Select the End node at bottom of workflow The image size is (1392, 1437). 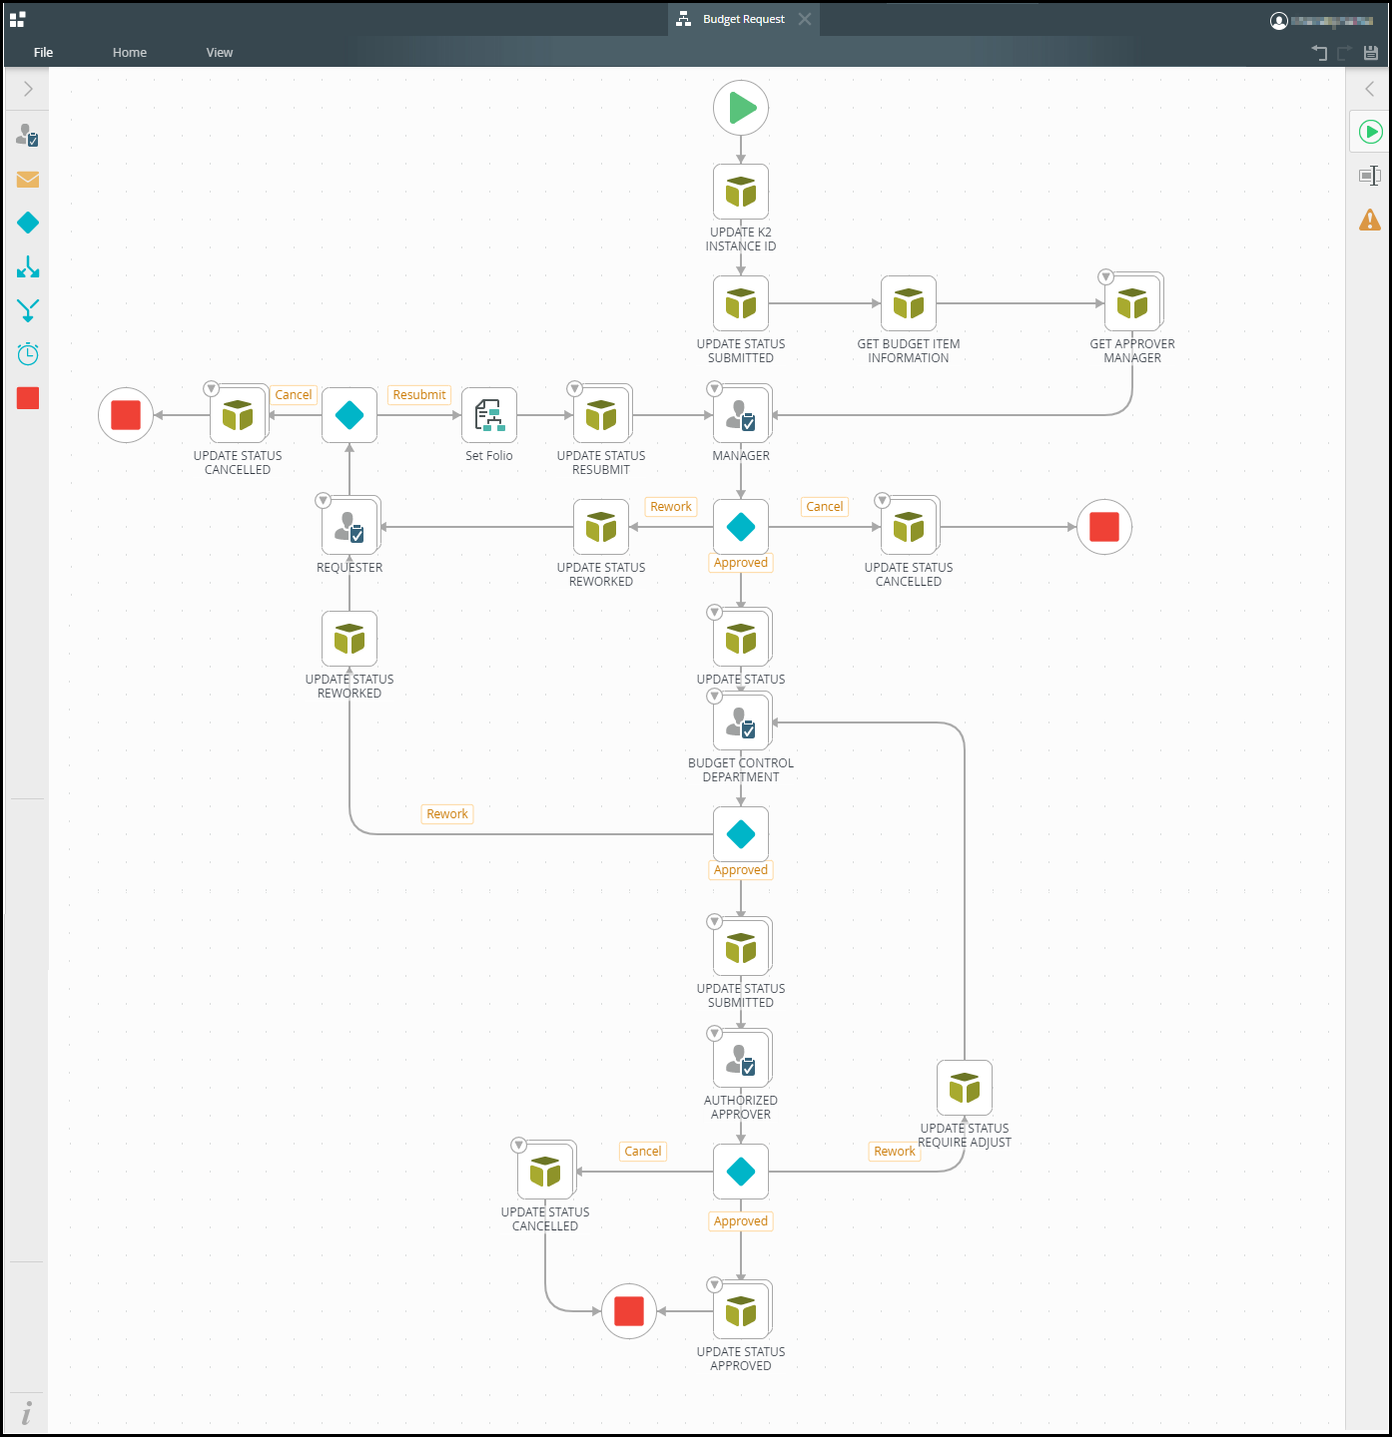(629, 1311)
